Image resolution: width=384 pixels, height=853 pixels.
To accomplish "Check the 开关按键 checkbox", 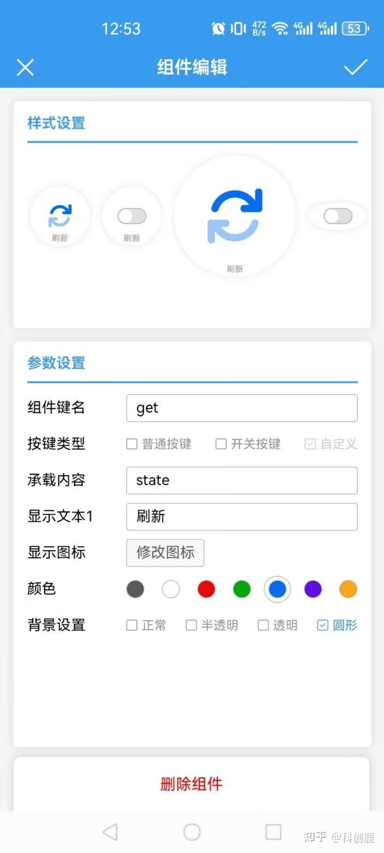I will tap(221, 444).
